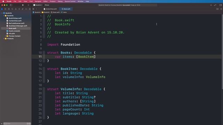Screen dimensions: 223x125
Task: Expand the Products folder
Action: (4, 39)
